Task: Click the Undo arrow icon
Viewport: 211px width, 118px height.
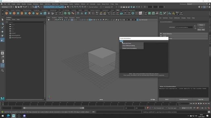Action: click(23, 7)
